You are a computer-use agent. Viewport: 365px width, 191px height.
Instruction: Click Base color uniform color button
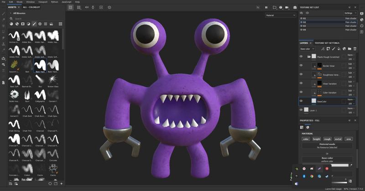327,160
